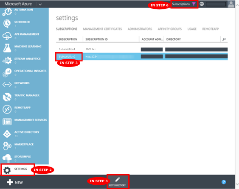Click the scrollbar down arrow
The height and width of the screenshot is (189, 239).
pos(237,184)
